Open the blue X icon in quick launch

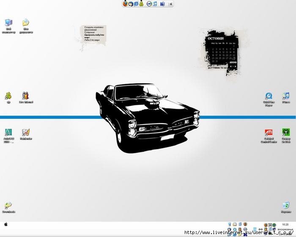tap(245, 234)
